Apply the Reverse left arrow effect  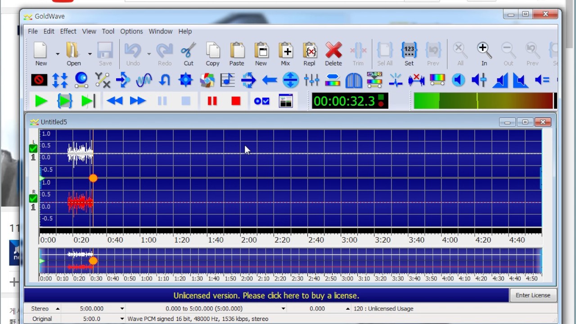270,80
